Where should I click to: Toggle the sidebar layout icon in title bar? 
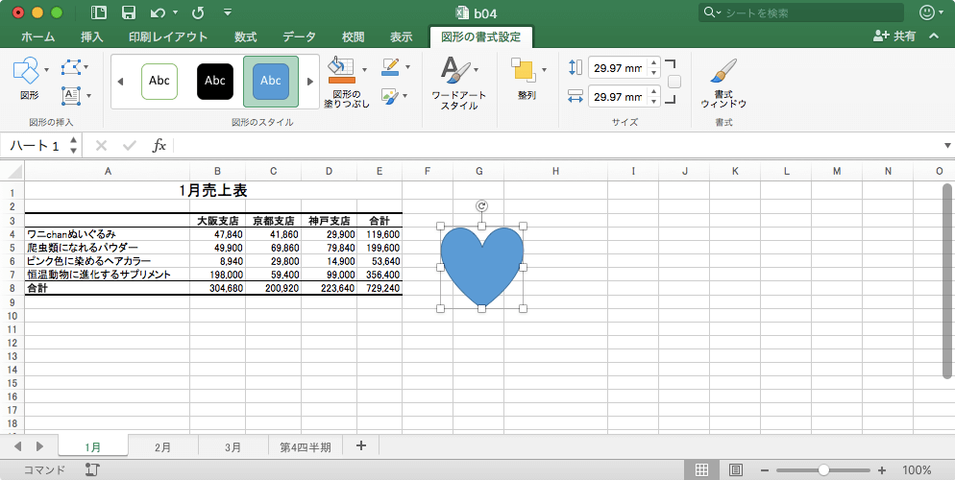coord(98,12)
